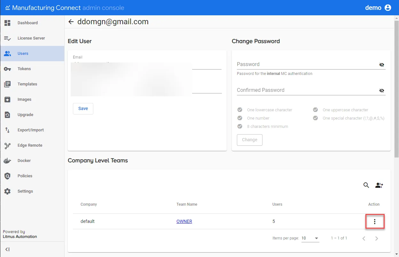Search company level teams with magnifier icon

(x=366, y=185)
